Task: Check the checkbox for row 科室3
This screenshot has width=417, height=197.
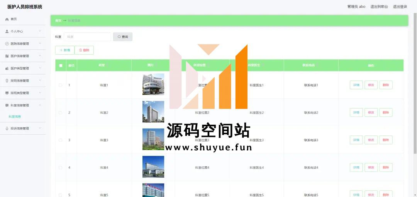Action: pyautogui.click(x=60, y=140)
